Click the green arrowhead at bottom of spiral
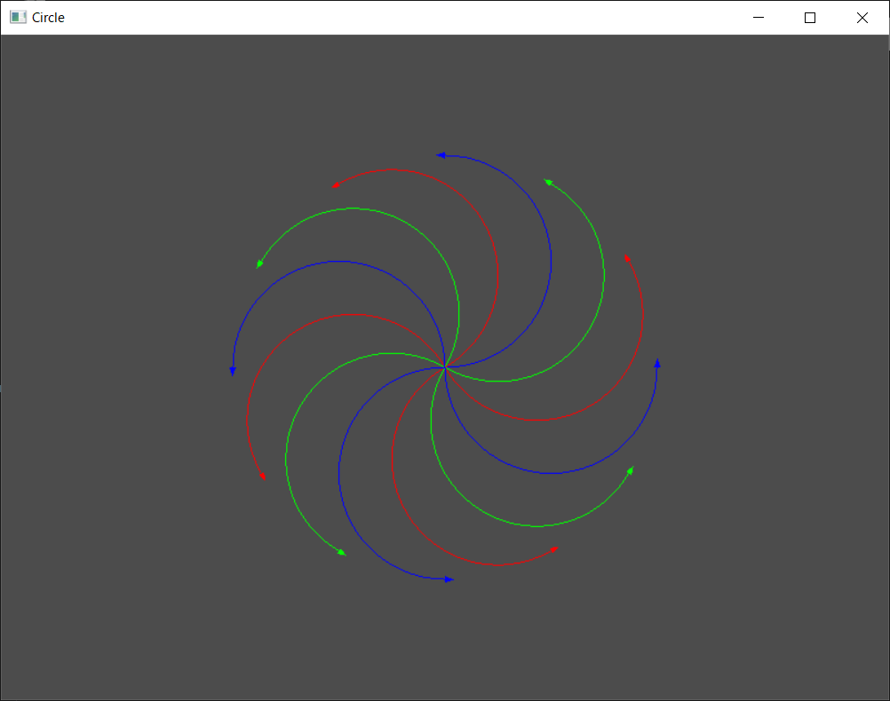 340,551
